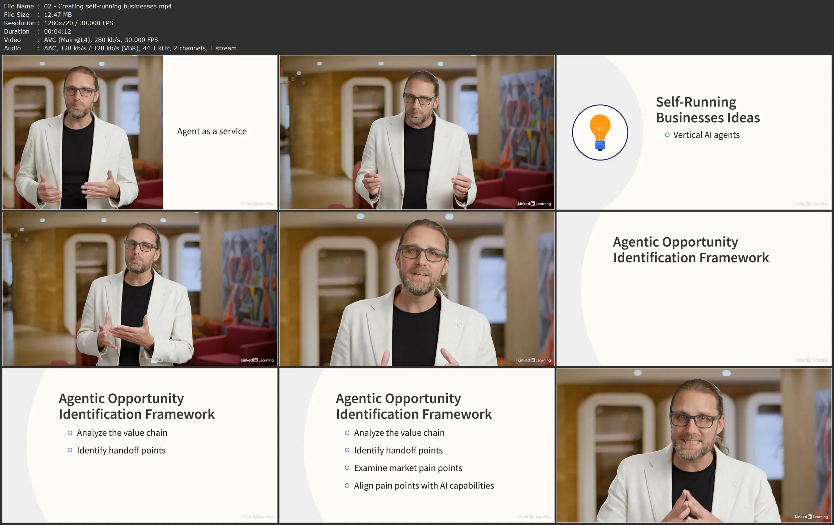Click the video codec line 'AVC (Main@L4)'

pos(101,40)
